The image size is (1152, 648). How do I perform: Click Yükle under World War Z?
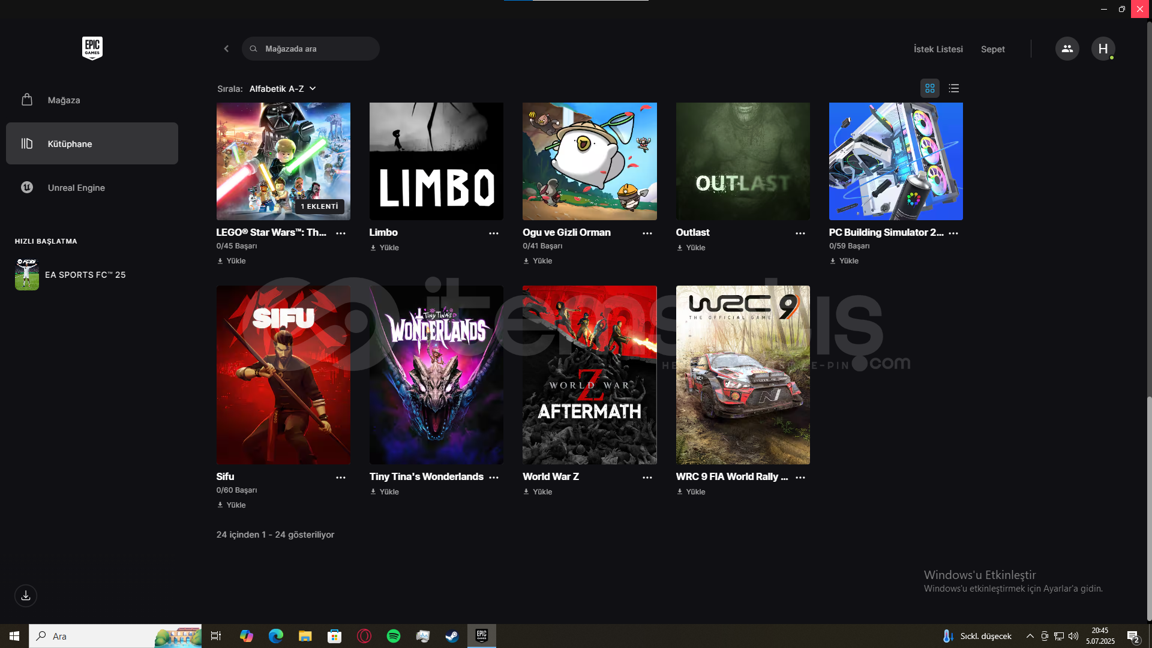coord(538,492)
